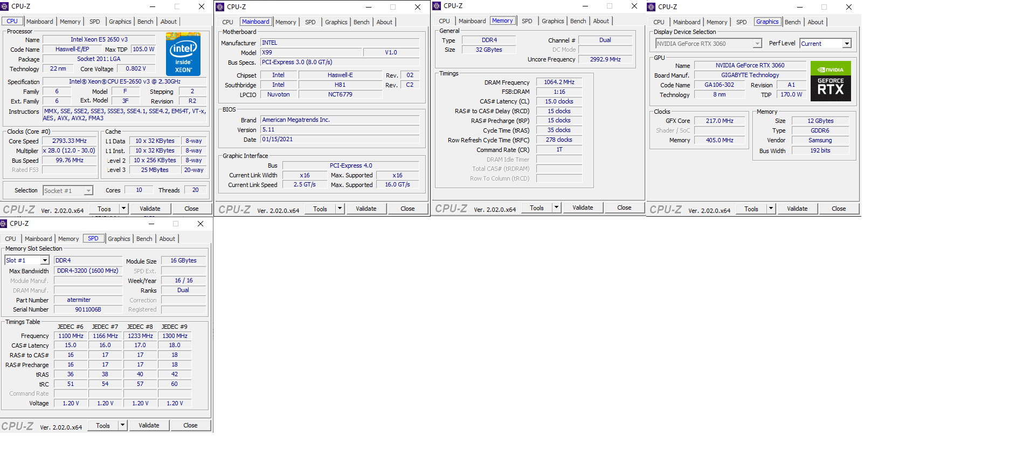Click the Module Size 16 GBytes value
This screenshot has width=1023, height=463.
184,260
